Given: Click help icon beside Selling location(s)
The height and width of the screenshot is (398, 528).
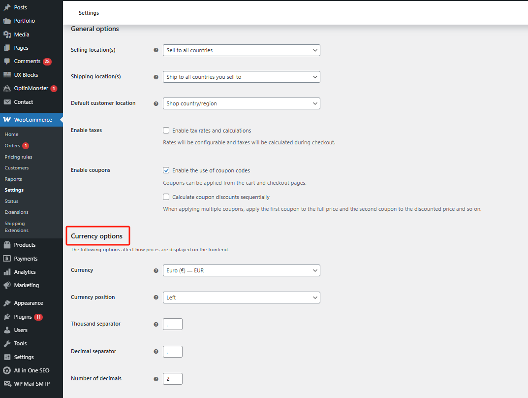Looking at the screenshot, I should point(156,50).
